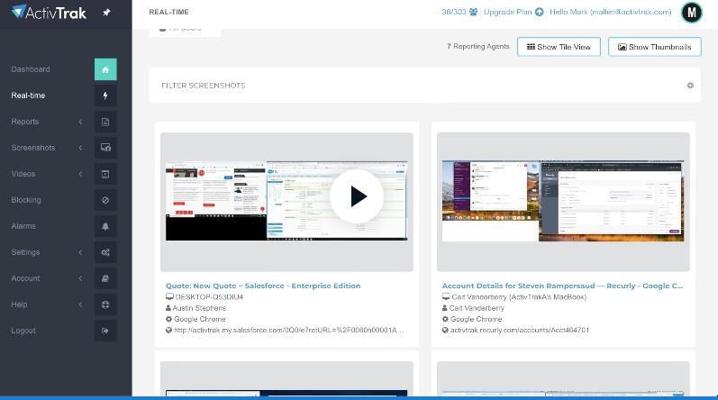The image size is (718, 400).
Task: Open Recurly account screenshot thumbnail
Action: click(x=563, y=201)
